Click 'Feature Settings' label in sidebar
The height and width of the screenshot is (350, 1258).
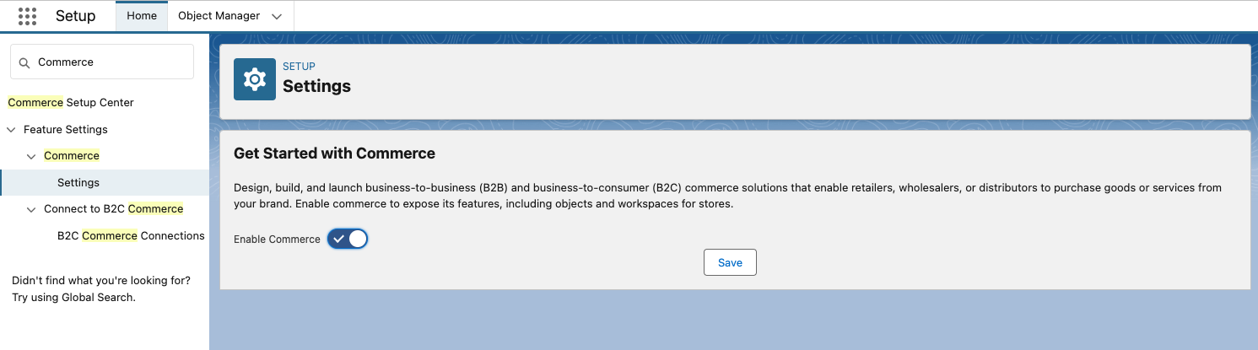pyautogui.click(x=66, y=130)
